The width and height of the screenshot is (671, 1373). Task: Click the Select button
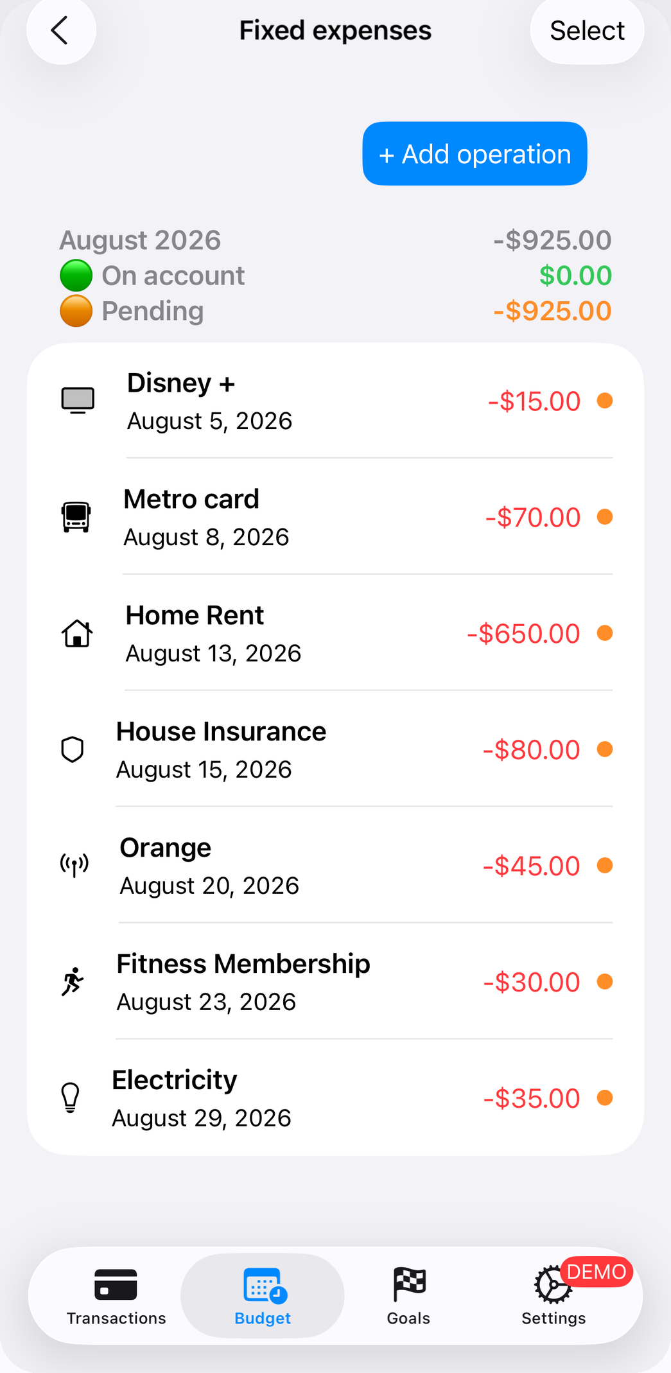click(587, 31)
